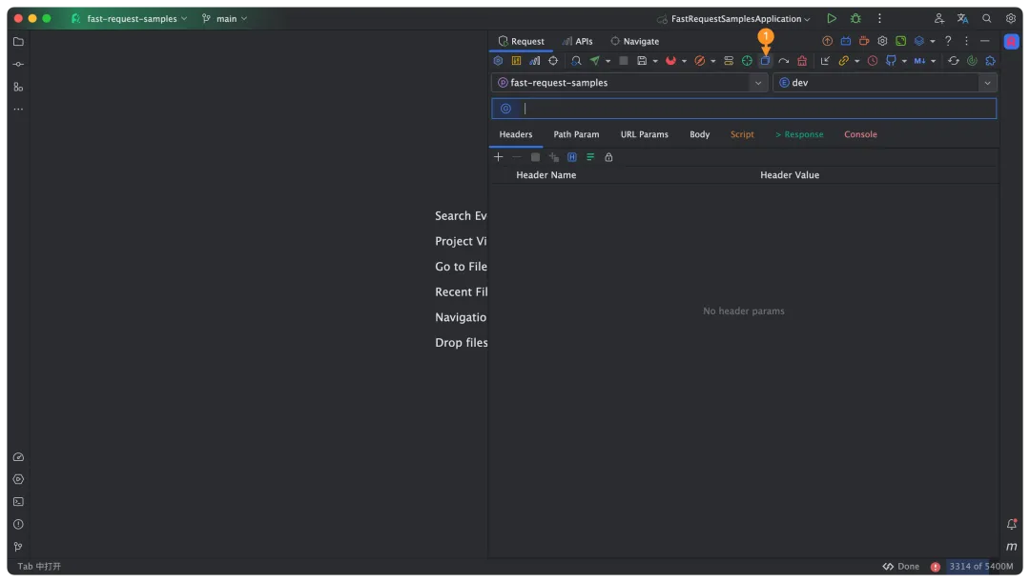
Task: Click the blue puzzle piece icon
Action: coord(990,61)
